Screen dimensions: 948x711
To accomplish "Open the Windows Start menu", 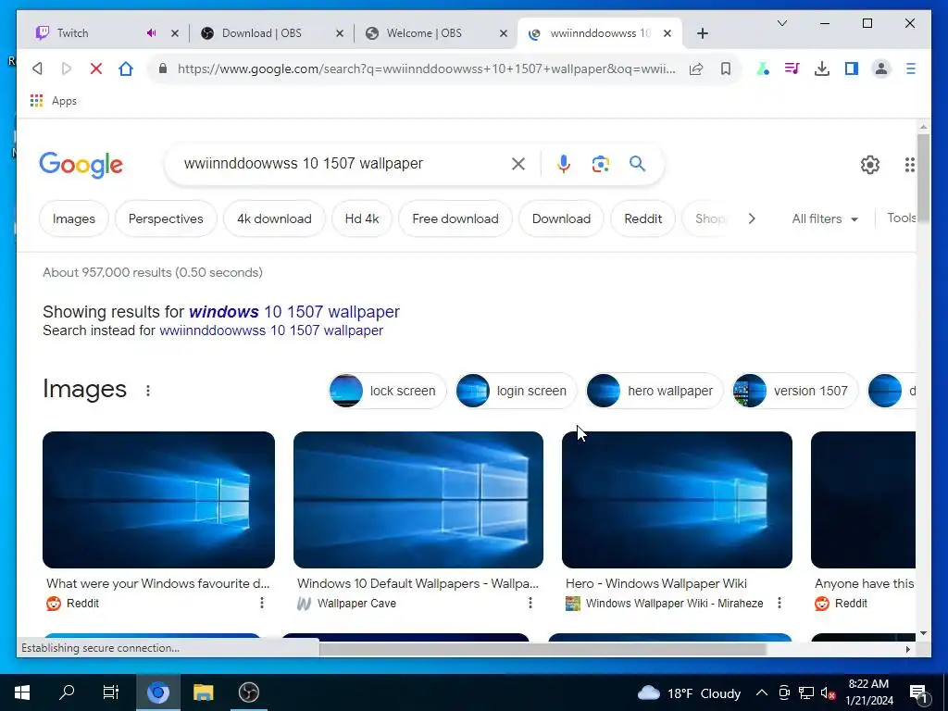I will click(22, 692).
